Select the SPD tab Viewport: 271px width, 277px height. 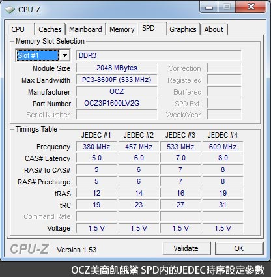[x=149, y=28]
